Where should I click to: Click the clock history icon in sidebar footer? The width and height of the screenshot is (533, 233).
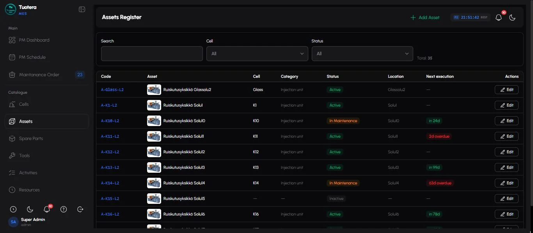click(13, 209)
